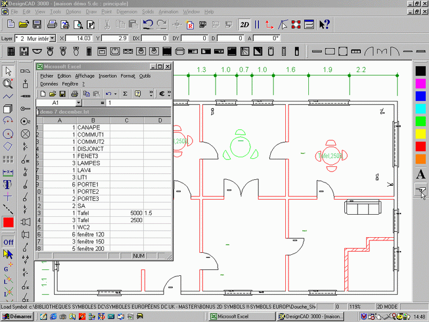The height and width of the screenshot is (322, 429).
Task: Open the Fichier menu in Excel
Action: (47, 76)
